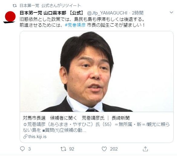
Task: Open the share upload icon
Action: coord(145,149)
